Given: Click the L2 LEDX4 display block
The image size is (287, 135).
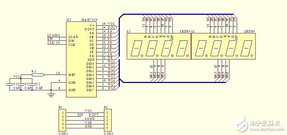Looking at the screenshot, I should [223, 46].
